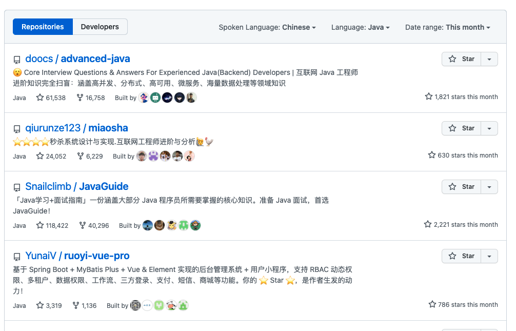Open the Snailclimb/JavaGuide repository link
This screenshot has width=516, height=331.
[76, 186]
